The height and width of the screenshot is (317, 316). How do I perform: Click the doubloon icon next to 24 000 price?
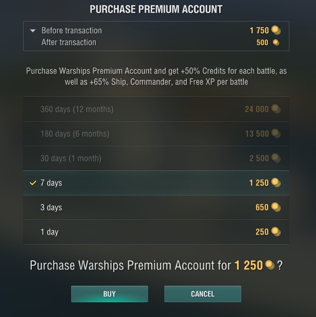pos(276,109)
